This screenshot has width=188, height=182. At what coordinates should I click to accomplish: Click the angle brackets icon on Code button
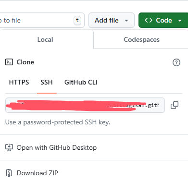149,20
